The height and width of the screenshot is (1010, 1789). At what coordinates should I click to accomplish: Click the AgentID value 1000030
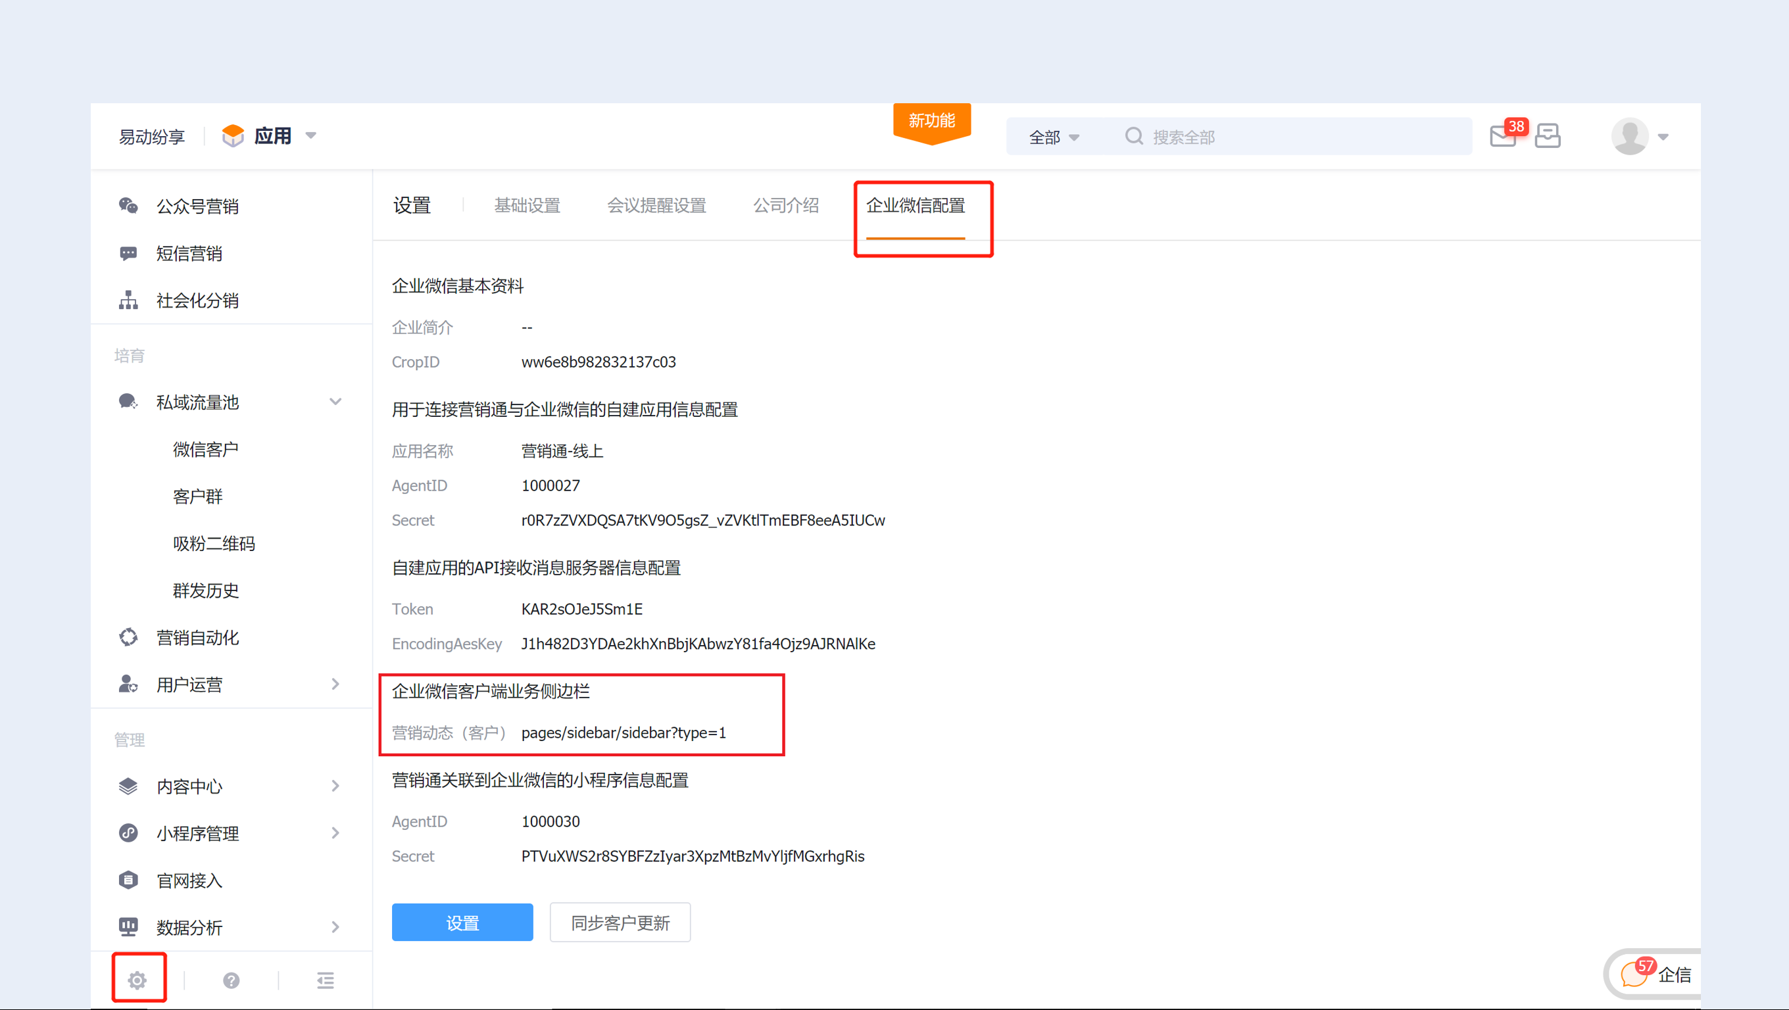551,821
